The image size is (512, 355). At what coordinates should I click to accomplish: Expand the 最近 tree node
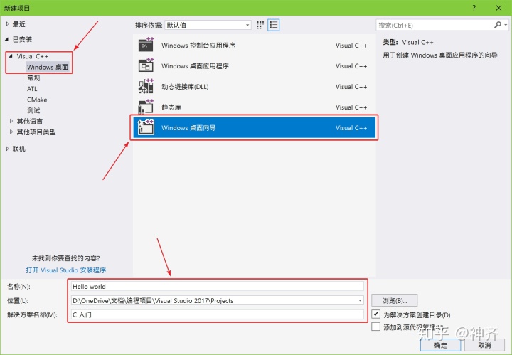(7, 24)
